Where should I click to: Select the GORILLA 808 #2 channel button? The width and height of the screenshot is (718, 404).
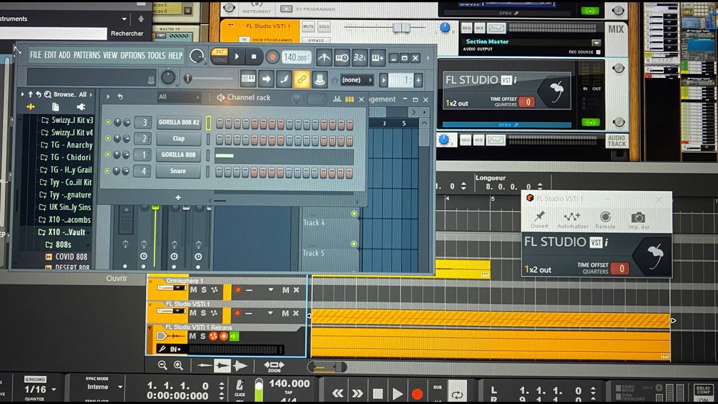(x=178, y=122)
